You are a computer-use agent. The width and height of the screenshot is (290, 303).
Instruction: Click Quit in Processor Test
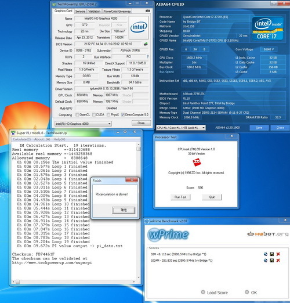click(212, 197)
